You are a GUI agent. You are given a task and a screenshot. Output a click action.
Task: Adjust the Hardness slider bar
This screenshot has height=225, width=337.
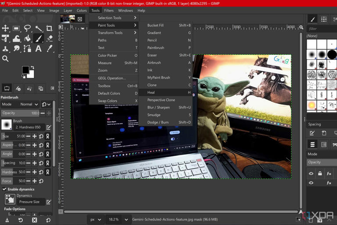coord(14,172)
